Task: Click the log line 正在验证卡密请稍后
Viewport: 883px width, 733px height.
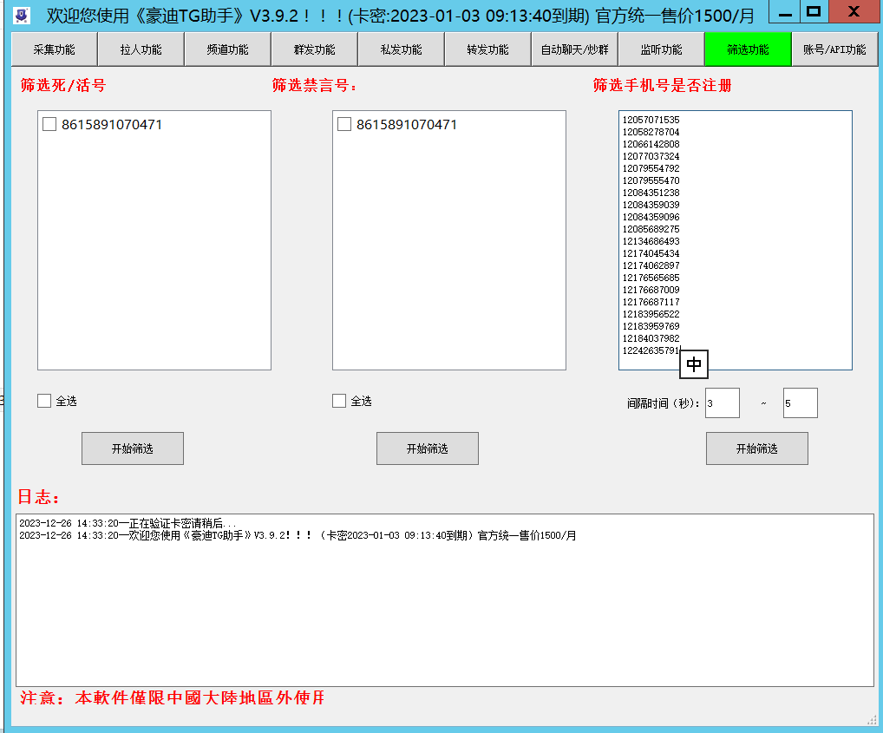Action: [128, 524]
